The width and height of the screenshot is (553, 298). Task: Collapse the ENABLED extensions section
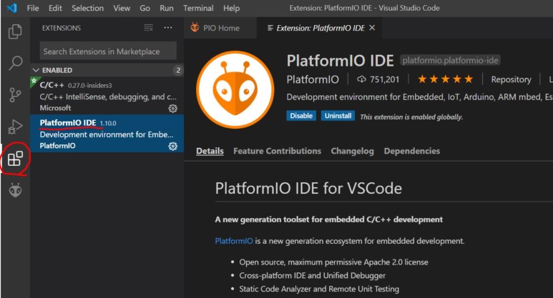coord(36,70)
